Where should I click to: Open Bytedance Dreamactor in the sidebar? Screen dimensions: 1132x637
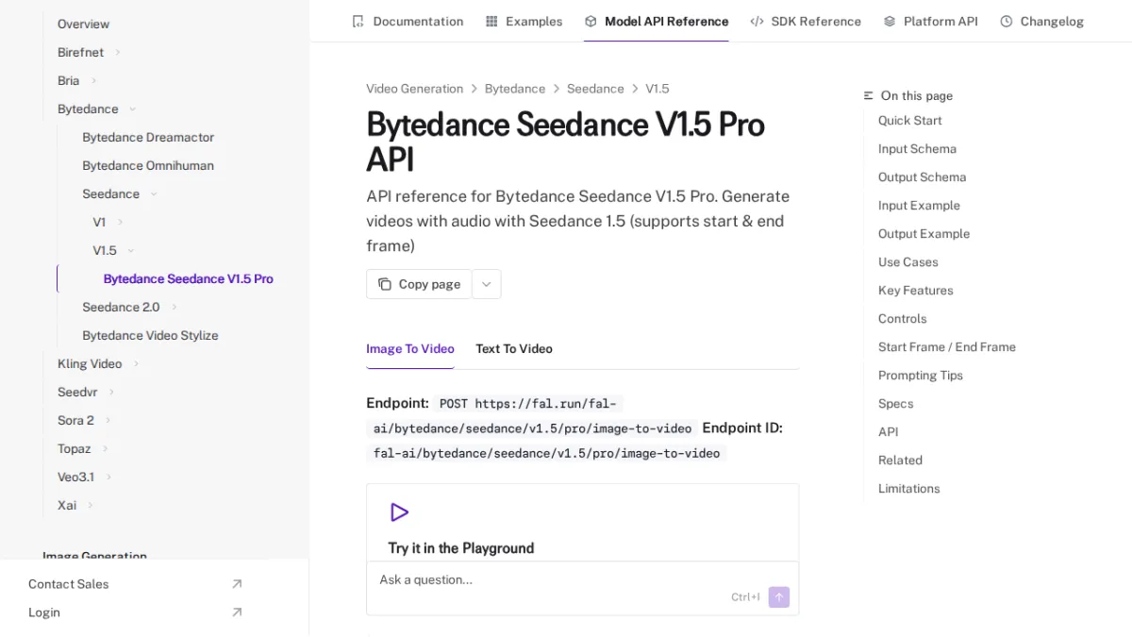[148, 137]
